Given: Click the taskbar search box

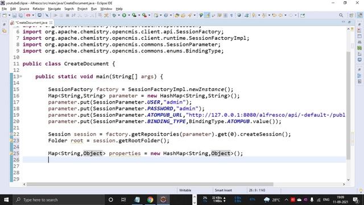Looking at the screenshot, I should pyautogui.click(x=59, y=200).
